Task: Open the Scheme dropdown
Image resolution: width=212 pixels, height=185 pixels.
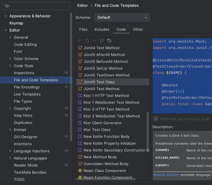Action: point(122,17)
